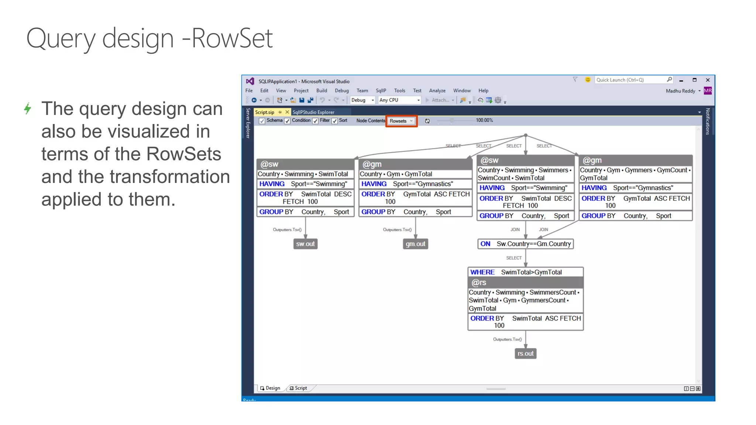Create a new project from toolbar
This screenshot has width=756, height=425.
279,100
